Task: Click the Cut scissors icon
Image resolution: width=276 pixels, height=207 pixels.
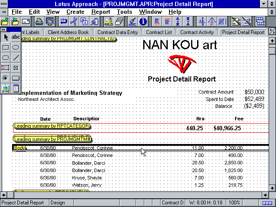Action: [74, 22]
